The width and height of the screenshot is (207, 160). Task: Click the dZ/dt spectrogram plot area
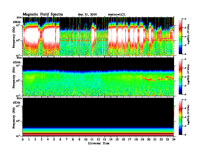pyautogui.click(x=98, y=117)
